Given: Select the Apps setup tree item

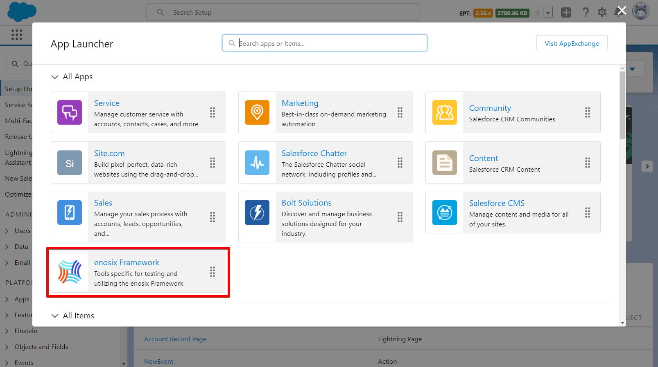Looking at the screenshot, I should tap(22, 299).
